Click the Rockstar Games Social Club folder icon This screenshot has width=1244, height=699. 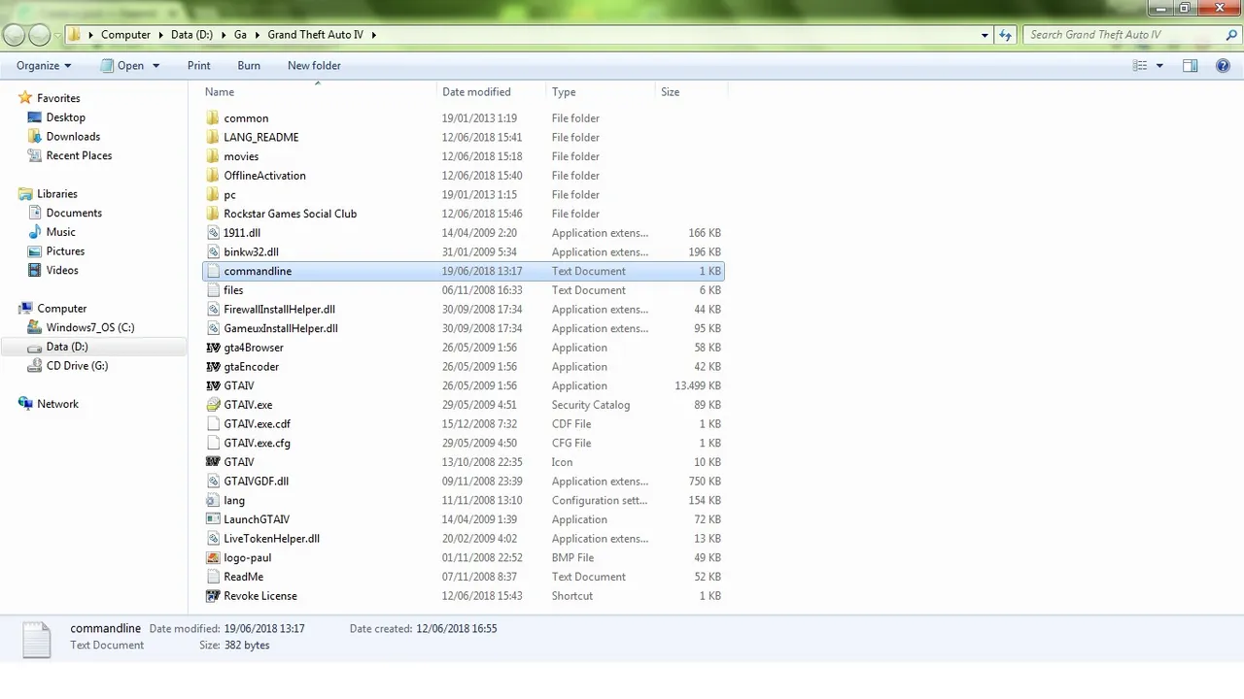214,214
